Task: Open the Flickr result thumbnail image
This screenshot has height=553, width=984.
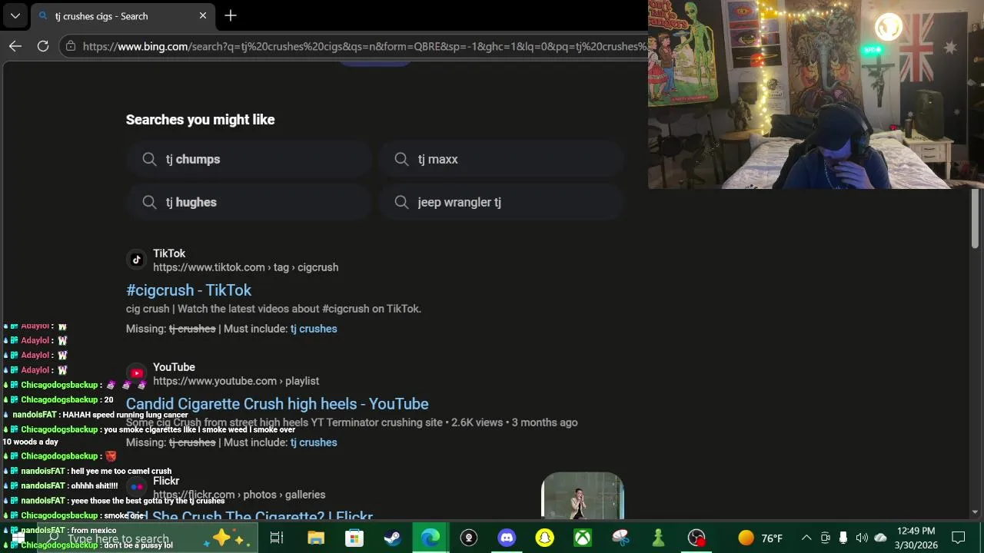Action: coord(583,495)
